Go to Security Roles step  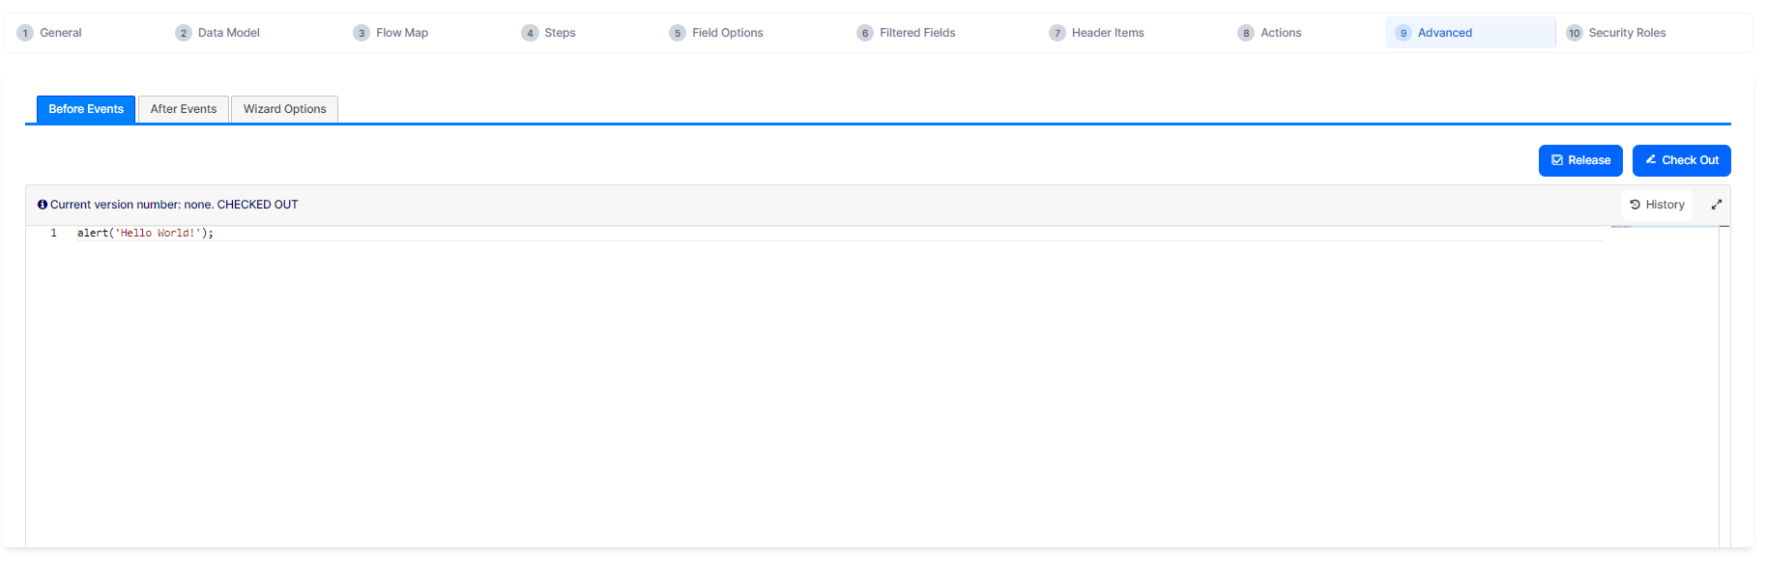[x=1616, y=33]
